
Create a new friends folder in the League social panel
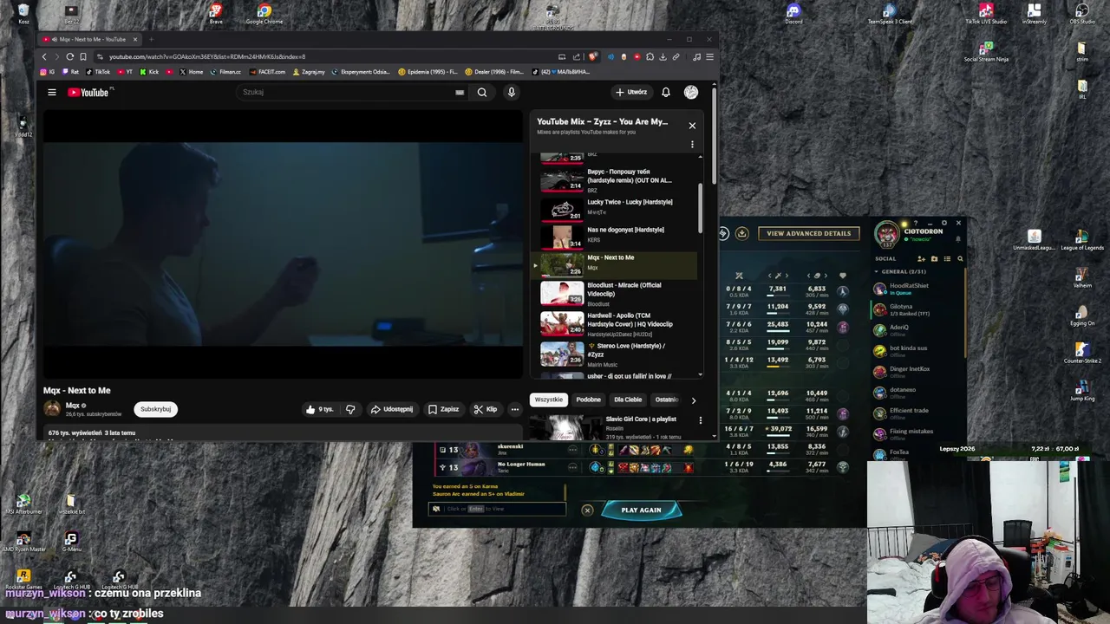(934, 258)
